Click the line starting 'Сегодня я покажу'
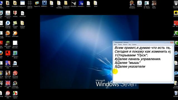The image size is (178, 100). pos(143,51)
